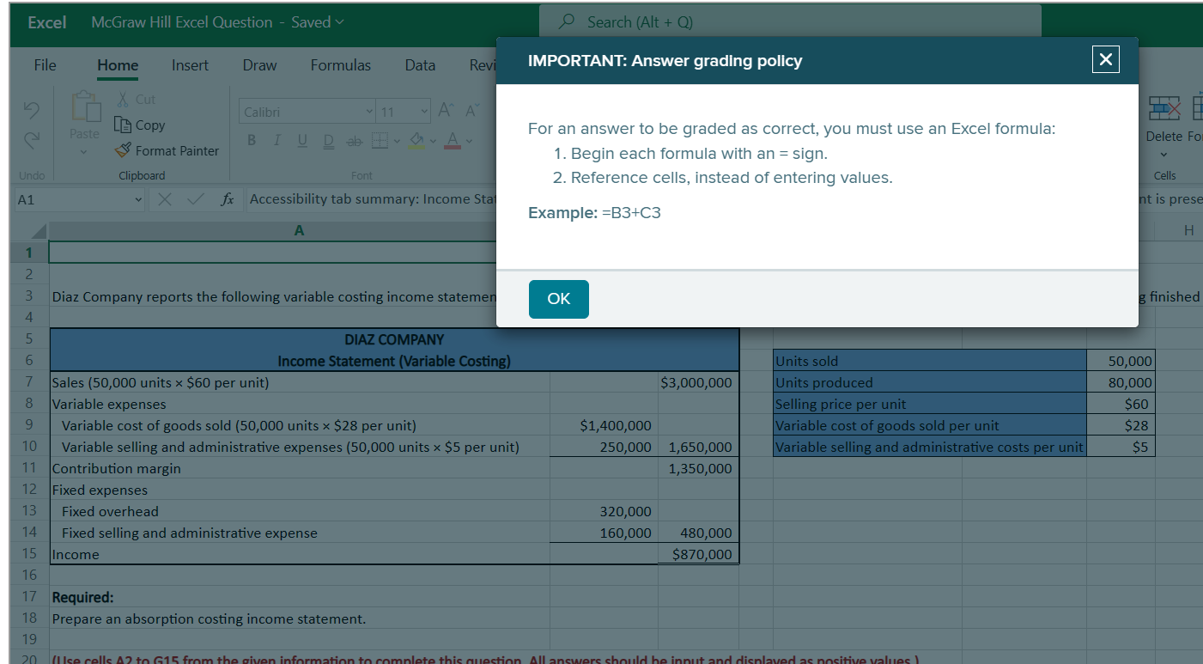
Task: Toggle Double Underline formatting
Action: (x=327, y=140)
